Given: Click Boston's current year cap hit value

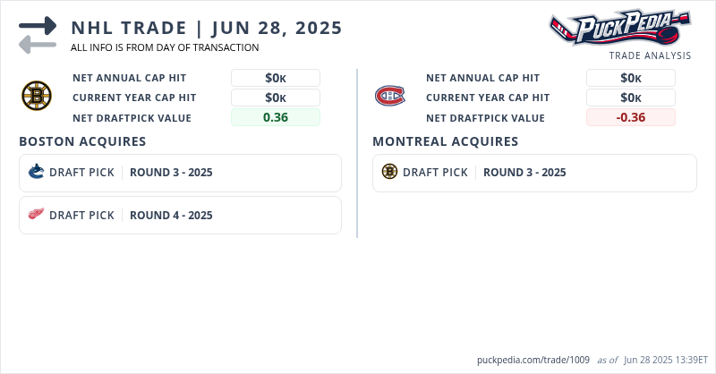Looking at the screenshot, I should [276, 98].
